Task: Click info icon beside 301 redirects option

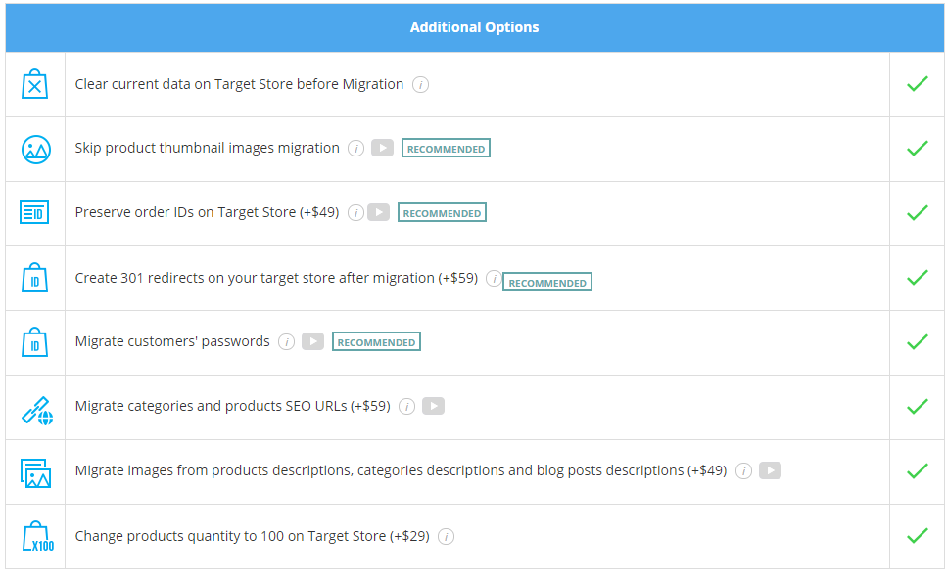Action: pyautogui.click(x=494, y=278)
